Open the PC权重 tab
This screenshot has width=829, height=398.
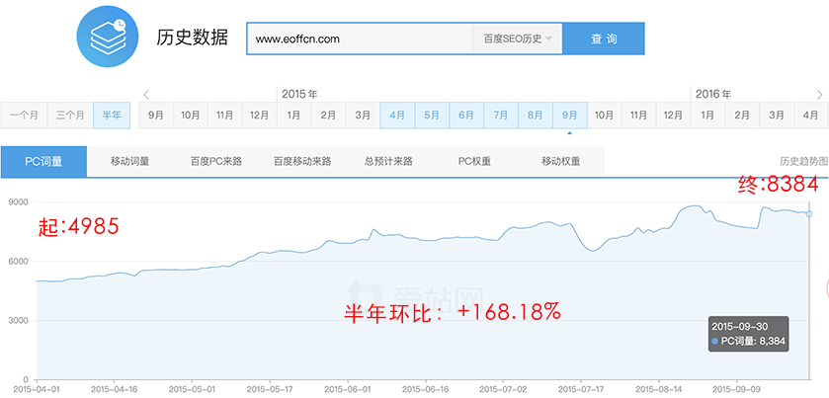coord(474,161)
